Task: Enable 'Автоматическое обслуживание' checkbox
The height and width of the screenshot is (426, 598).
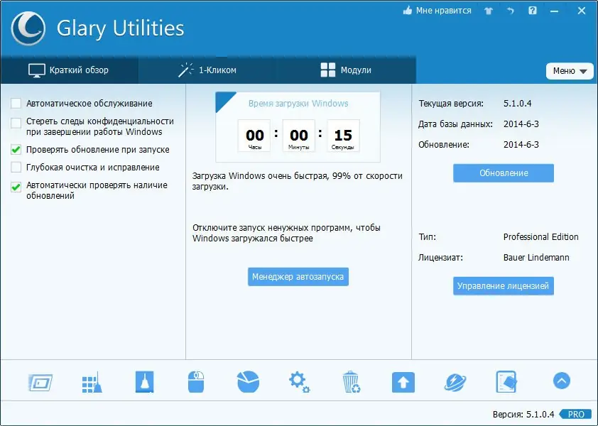Action: coord(16,104)
